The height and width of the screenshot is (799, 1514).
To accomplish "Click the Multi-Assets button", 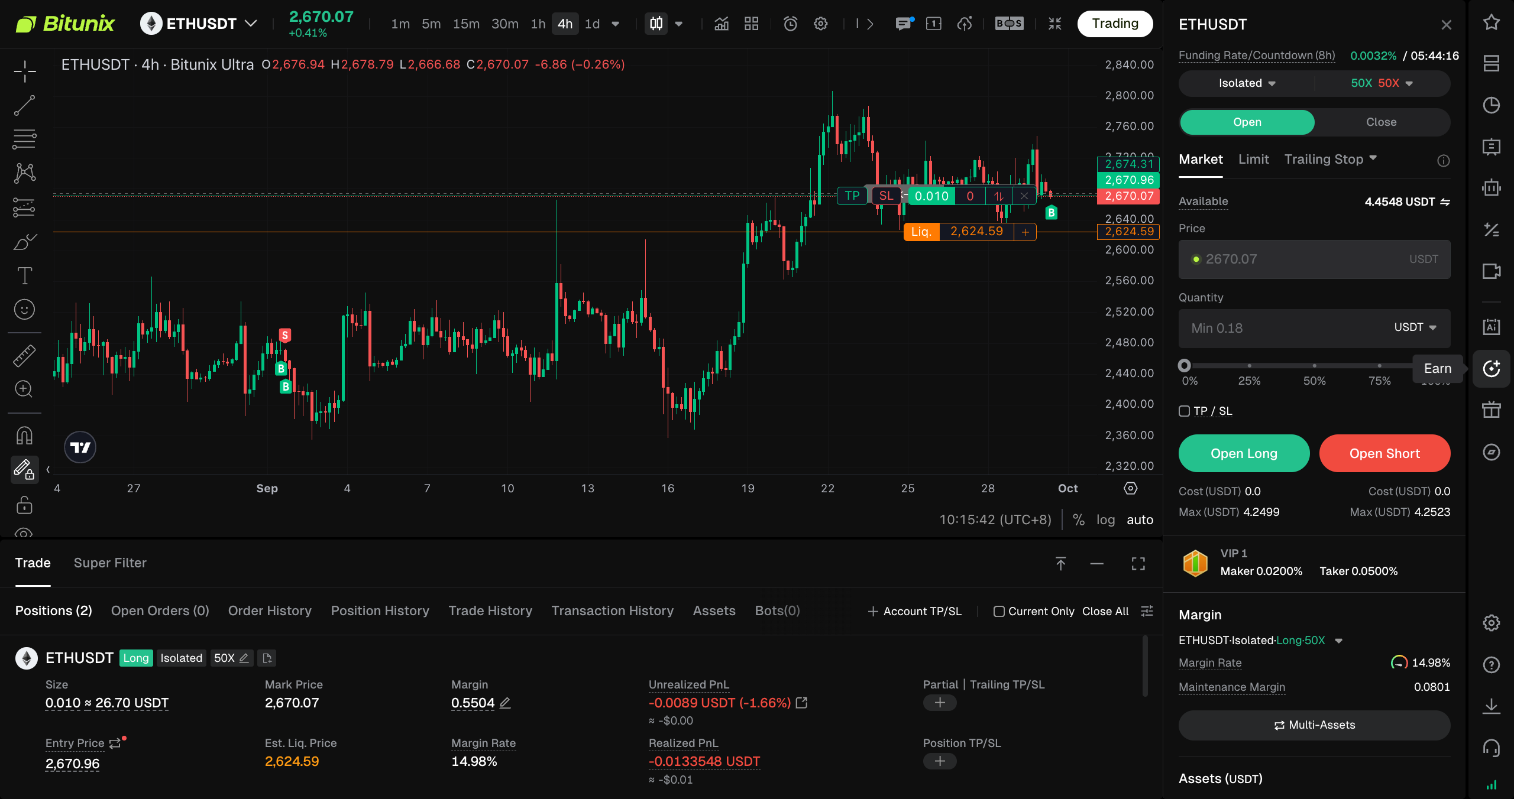I will (1314, 725).
